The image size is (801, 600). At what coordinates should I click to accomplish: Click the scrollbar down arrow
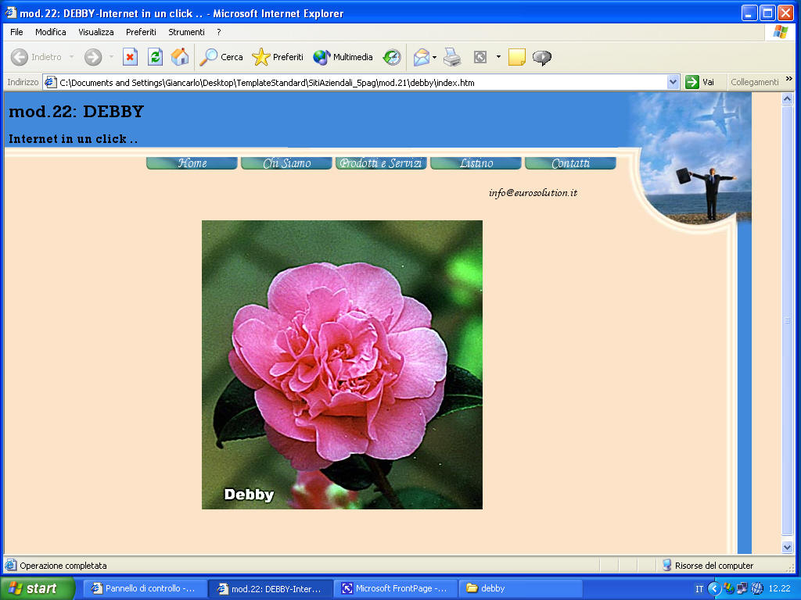tap(787, 547)
